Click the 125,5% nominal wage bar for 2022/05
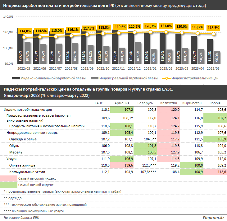The height and width of the screenshot is (221, 227). point(20,46)
